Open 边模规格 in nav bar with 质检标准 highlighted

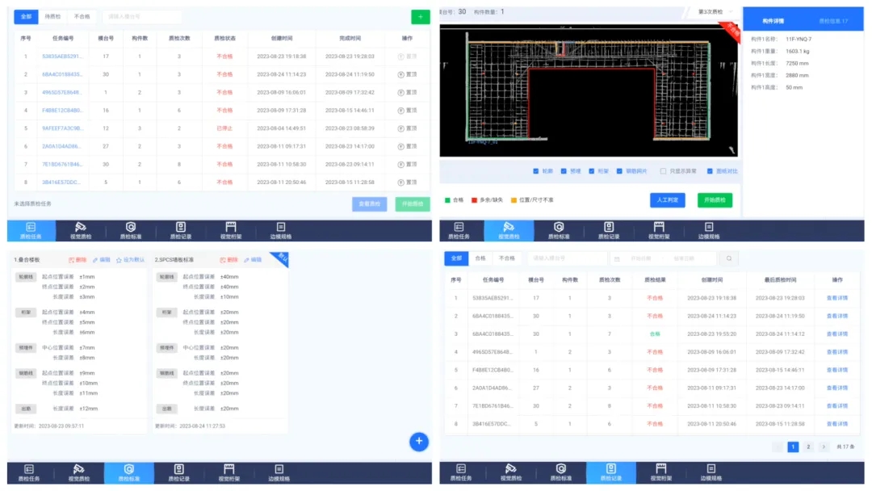coord(280,472)
